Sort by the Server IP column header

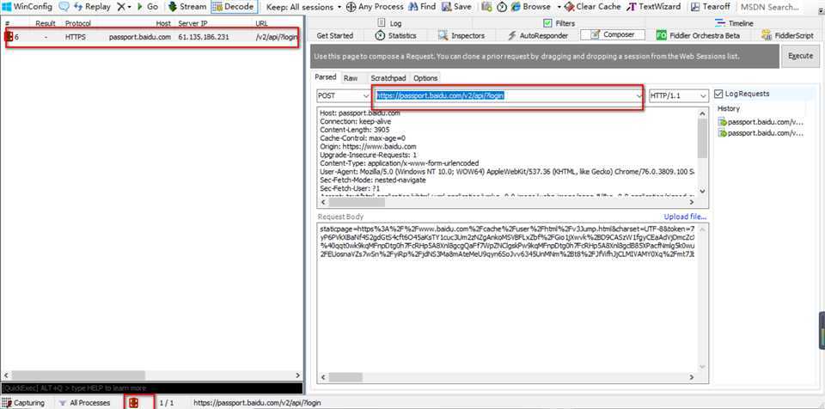(x=194, y=24)
